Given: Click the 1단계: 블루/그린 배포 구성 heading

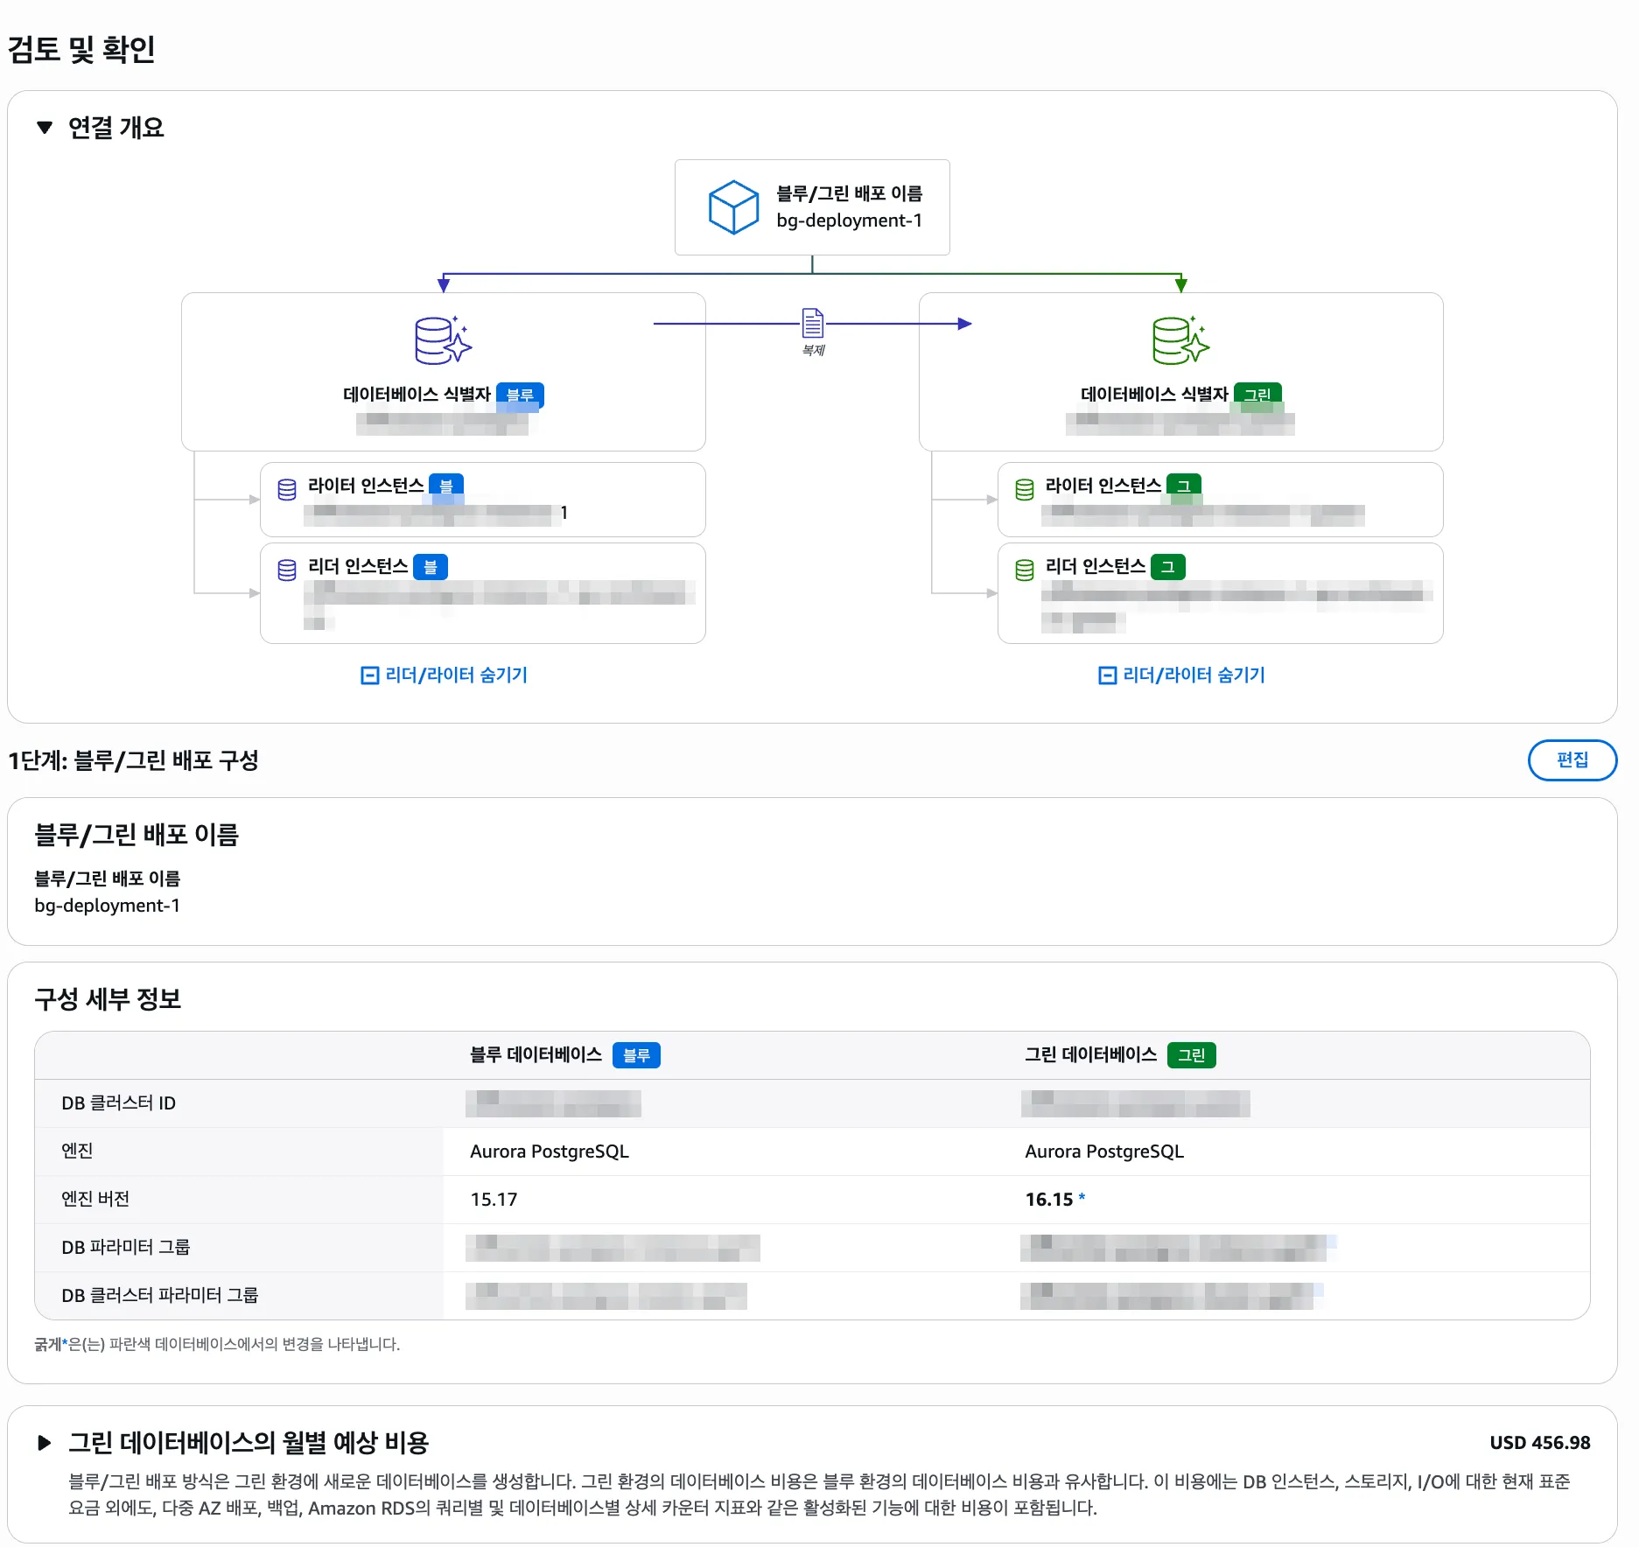Looking at the screenshot, I should [x=133, y=760].
